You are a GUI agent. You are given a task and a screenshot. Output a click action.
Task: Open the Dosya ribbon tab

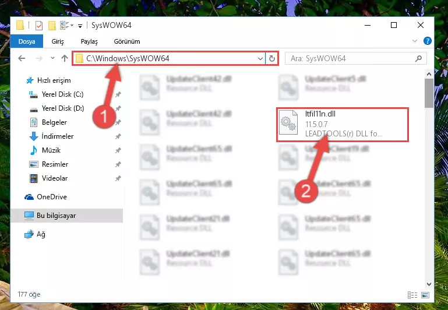click(x=27, y=41)
